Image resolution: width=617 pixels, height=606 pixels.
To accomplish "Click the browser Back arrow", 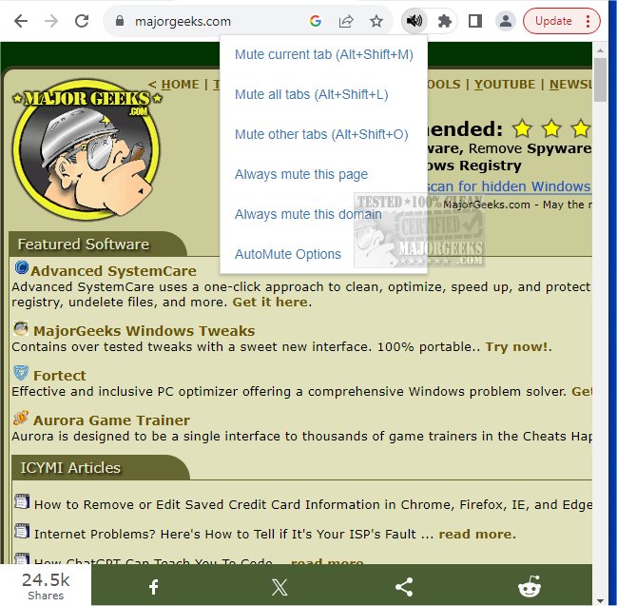I will pyautogui.click(x=21, y=21).
